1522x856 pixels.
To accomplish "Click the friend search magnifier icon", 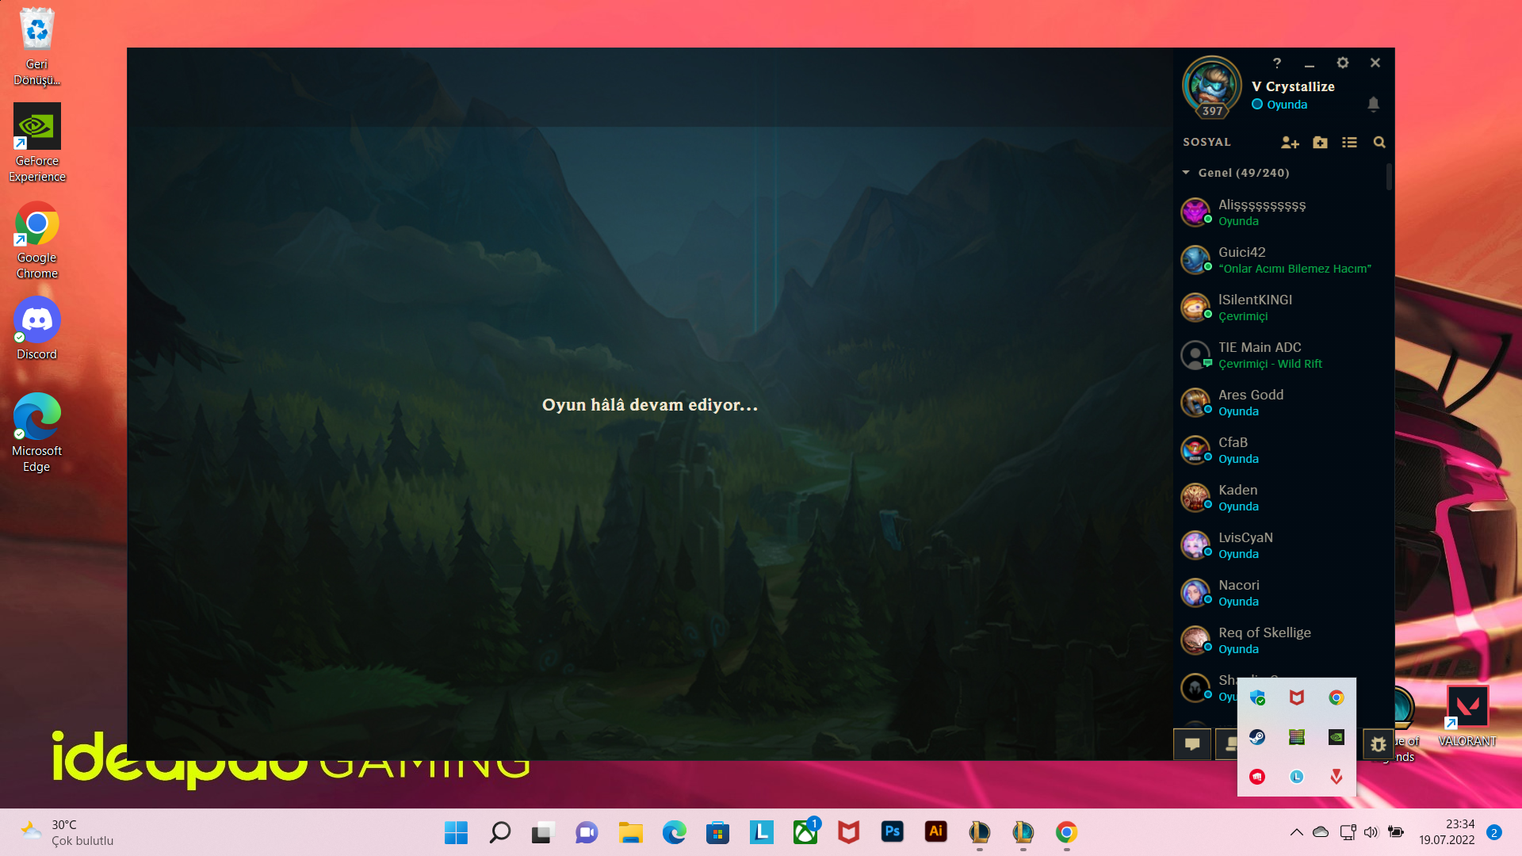I will click(x=1379, y=143).
